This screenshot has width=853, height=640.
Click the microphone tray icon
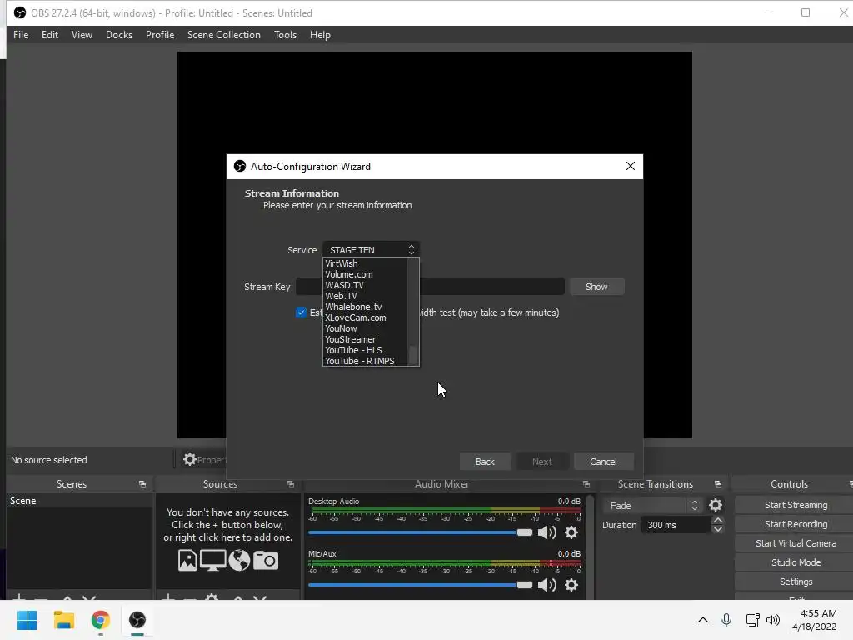[x=726, y=620]
